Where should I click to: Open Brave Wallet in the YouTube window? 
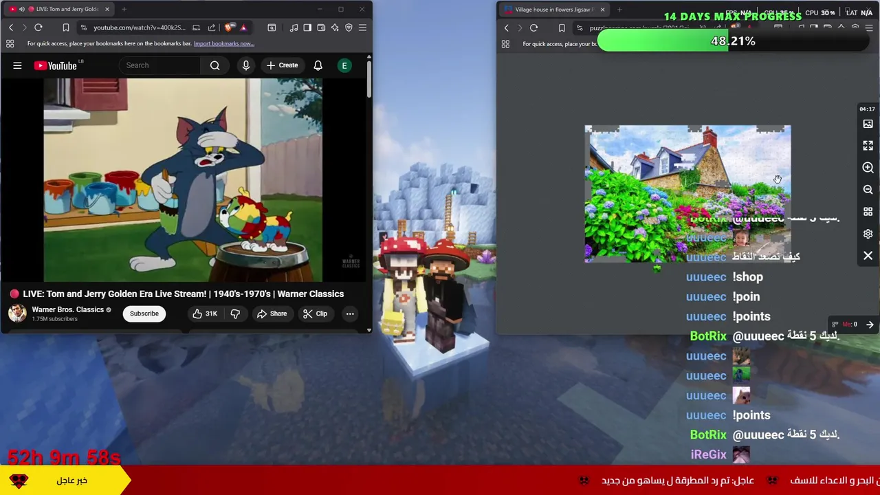click(321, 27)
